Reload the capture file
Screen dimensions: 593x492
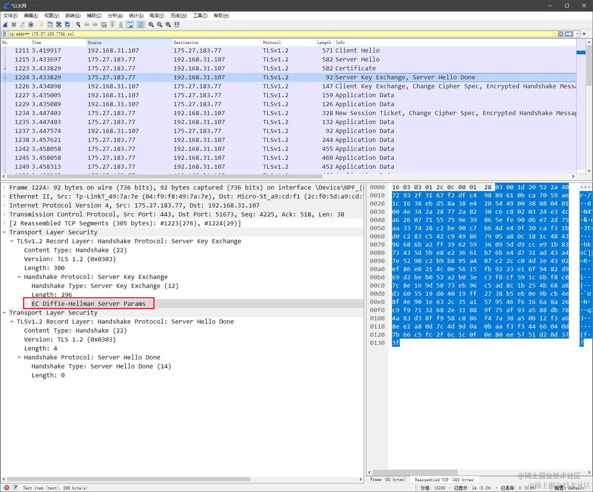tap(67, 25)
